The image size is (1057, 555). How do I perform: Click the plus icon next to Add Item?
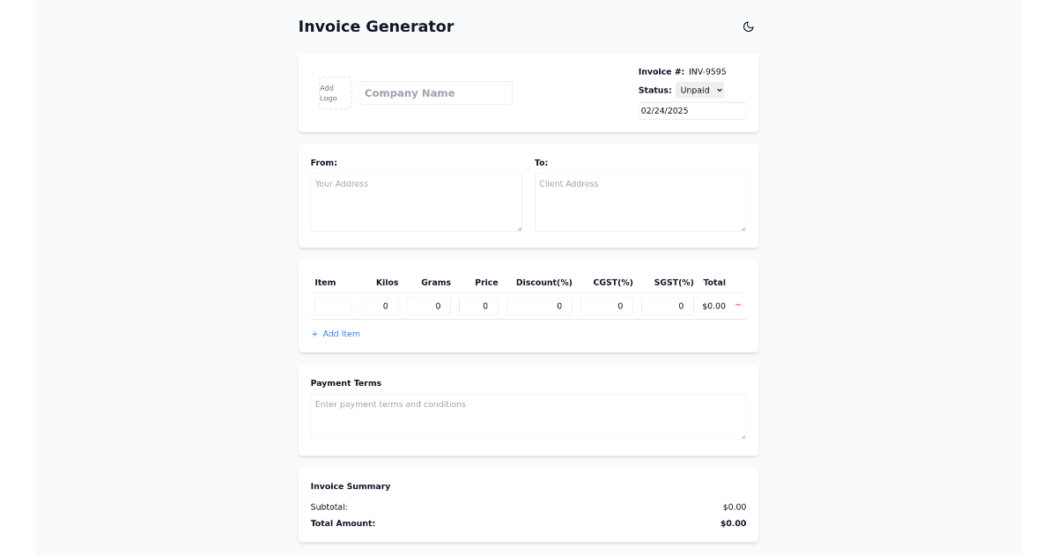pyautogui.click(x=314, y=333)
